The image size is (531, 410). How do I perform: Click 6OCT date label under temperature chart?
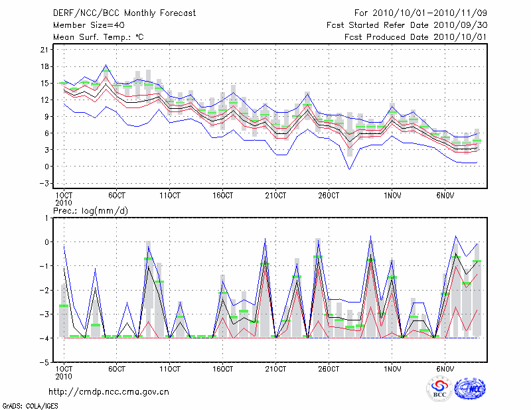[x=117, y=196]
